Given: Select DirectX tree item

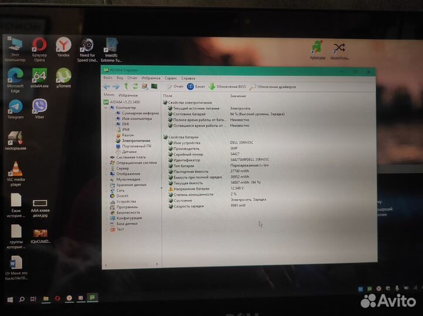Looking at the screenshot, I should tap(119, 196).
